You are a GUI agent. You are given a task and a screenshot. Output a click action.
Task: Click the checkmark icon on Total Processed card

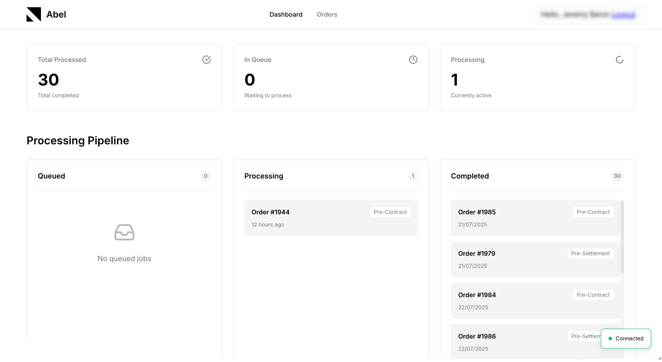click(206, 60)
